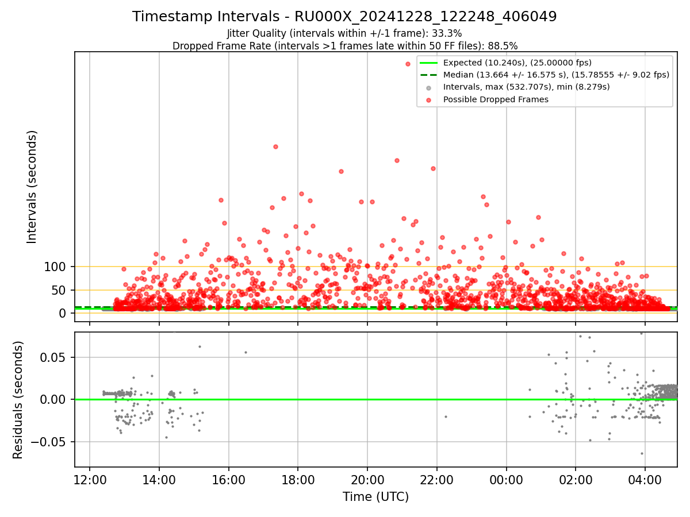
Task: Select the 'Expected (10.240s)' legend entry
Action: (517, 63)
